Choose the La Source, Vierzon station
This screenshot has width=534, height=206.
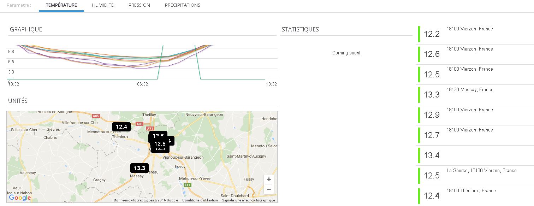tap(481, 171)
